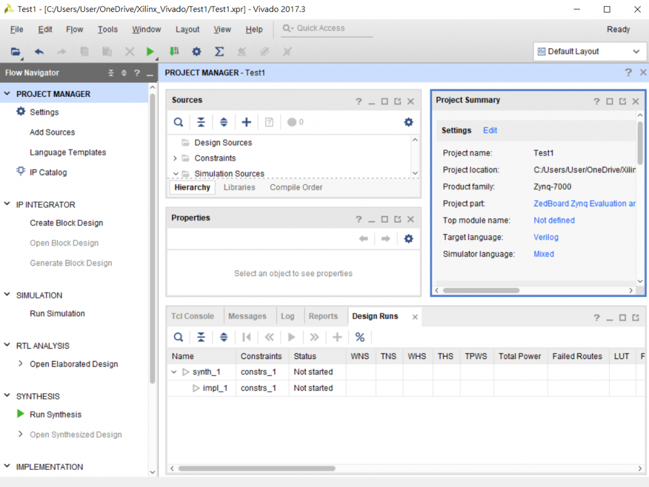Click the Undo arrow in main toolbar

[x=39, y=52]
